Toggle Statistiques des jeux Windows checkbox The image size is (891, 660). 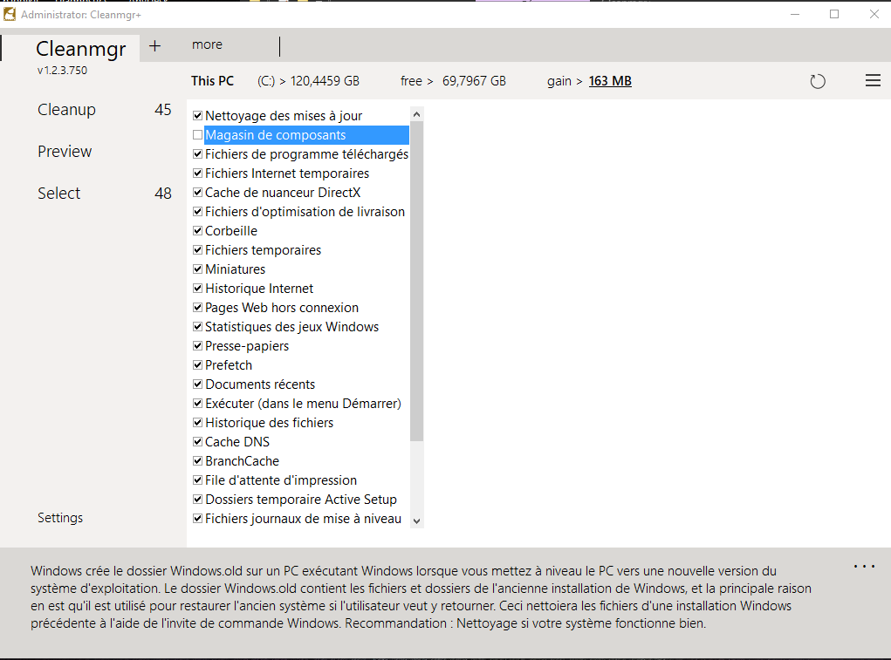pos(198,327)
